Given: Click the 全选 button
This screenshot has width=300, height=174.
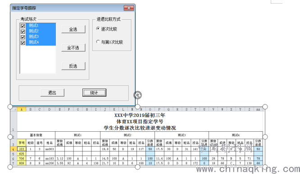Looking at the screenshot, I should pyautogui.click(x=73, y=29).
